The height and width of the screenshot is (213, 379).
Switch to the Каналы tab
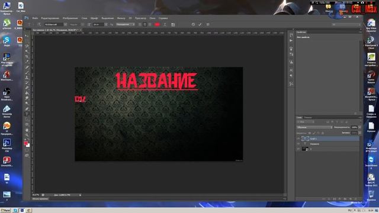308,118
